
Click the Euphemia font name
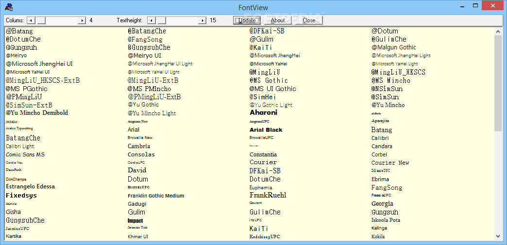(x=261, y=187)
